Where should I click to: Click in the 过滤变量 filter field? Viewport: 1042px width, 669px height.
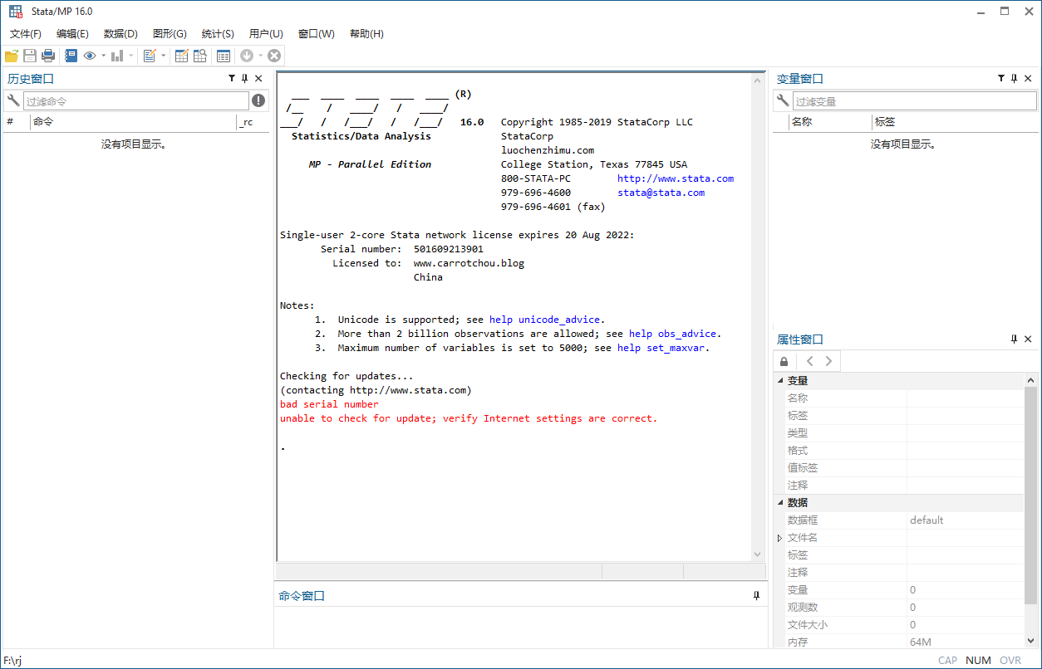click(914, 101)
